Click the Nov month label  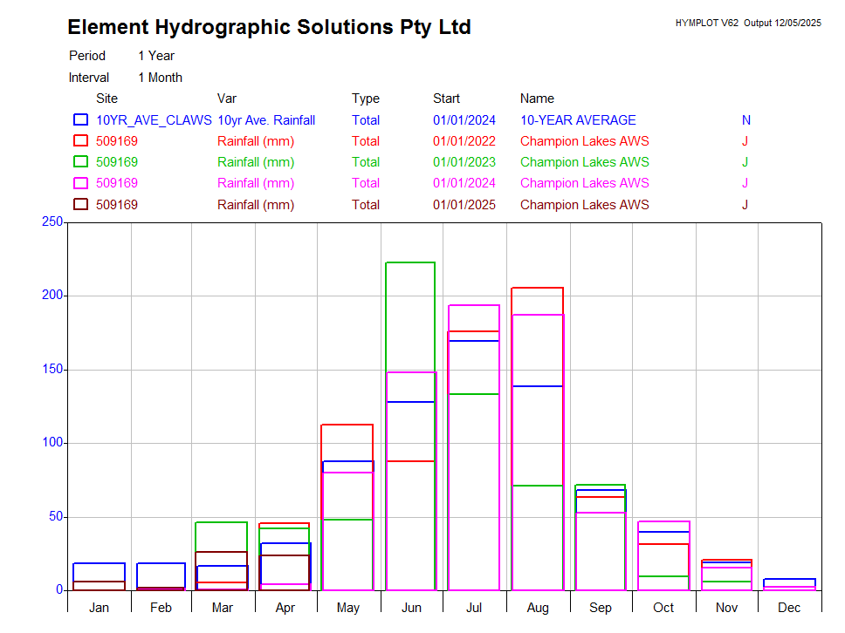click(726, 608)
